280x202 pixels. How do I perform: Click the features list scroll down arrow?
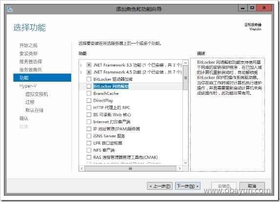pos(185,163)
